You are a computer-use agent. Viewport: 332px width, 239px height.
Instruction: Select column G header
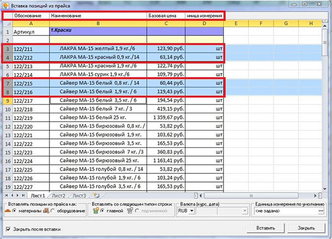point(286,23)
